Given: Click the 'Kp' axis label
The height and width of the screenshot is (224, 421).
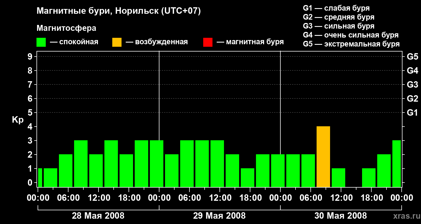Looking at the screenshot, I should pos(18,120).
